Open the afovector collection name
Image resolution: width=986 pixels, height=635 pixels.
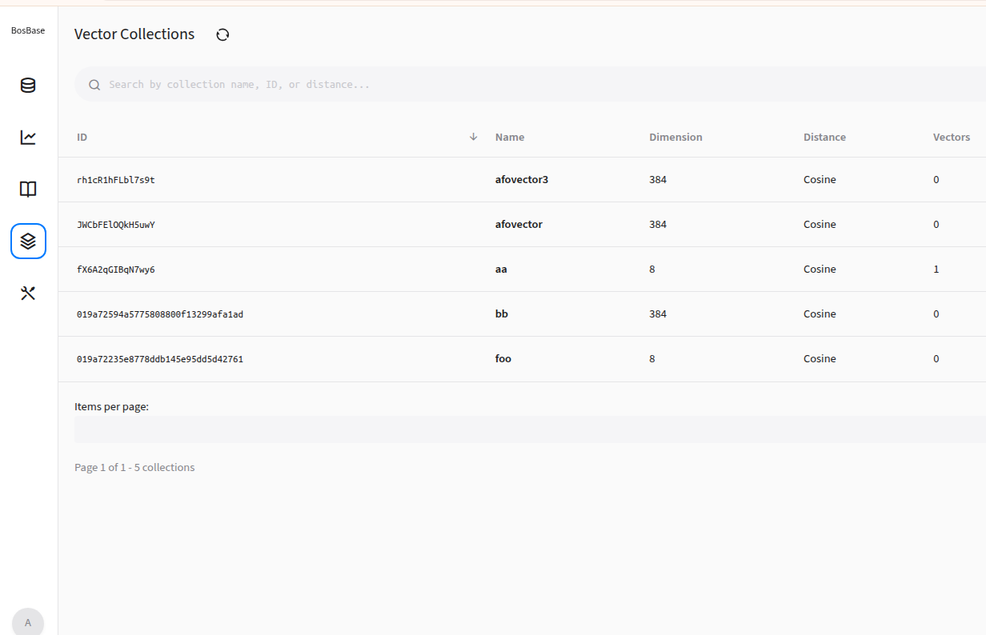(519, 225)
